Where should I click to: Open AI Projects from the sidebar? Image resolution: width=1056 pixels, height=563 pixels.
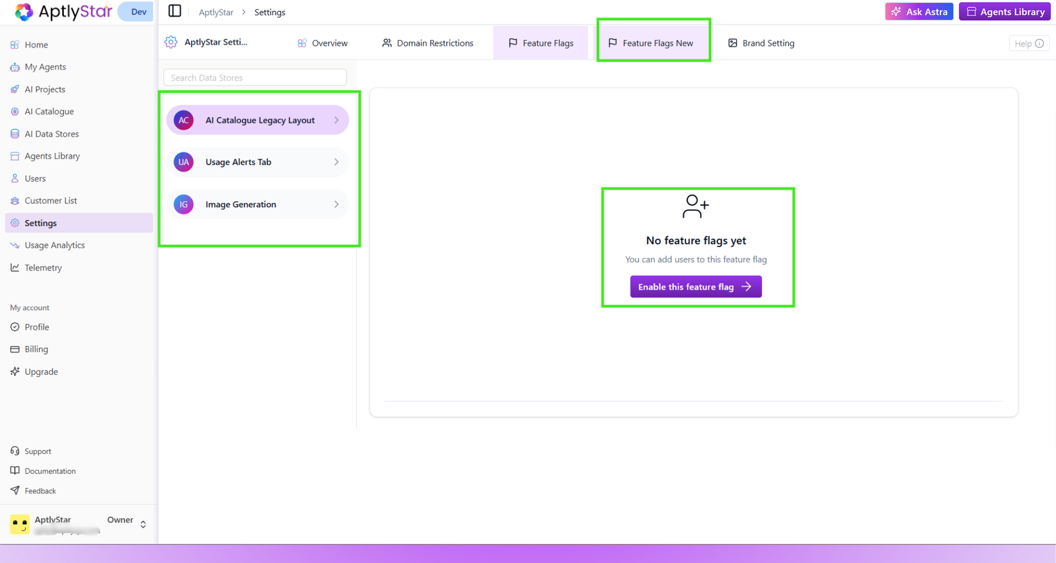(x=15, y=89)
